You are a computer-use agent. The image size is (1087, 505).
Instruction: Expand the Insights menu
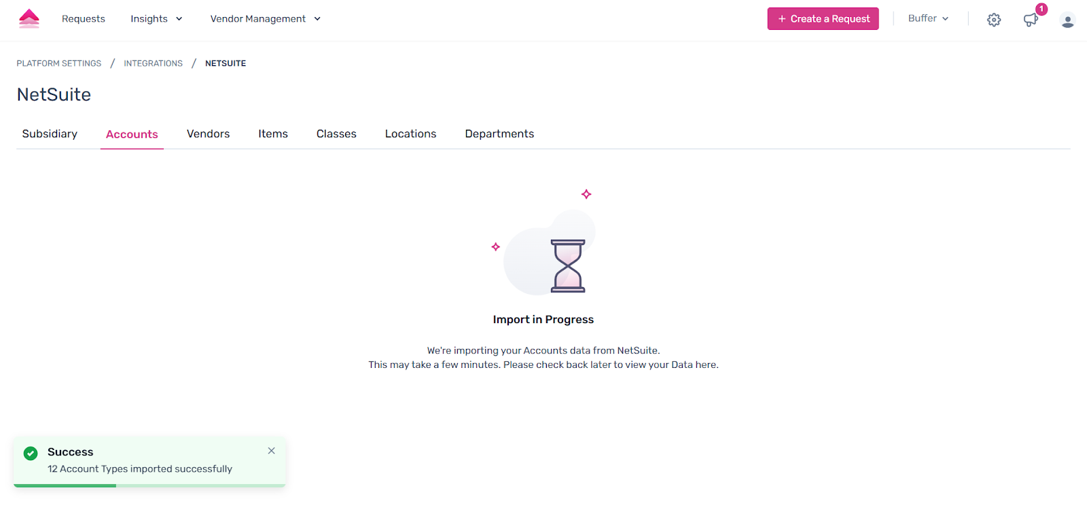click(x=156, y=19)
